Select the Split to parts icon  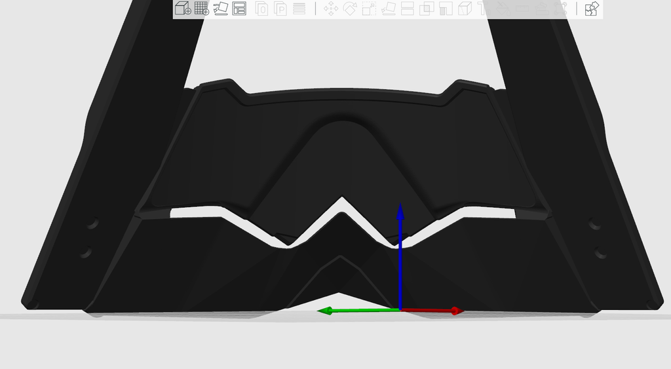point(280,8)
